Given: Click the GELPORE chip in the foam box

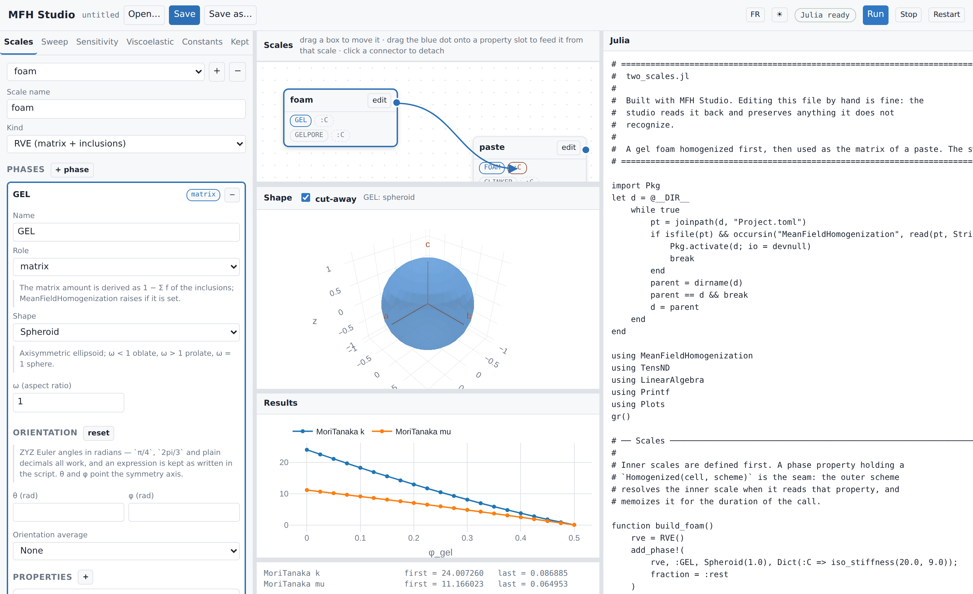Looking at the screenshot, I should point(309,135).
